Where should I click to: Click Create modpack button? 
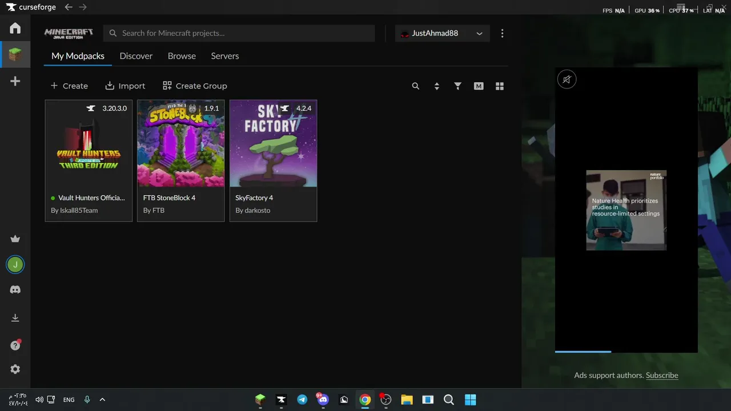pyautogui.click(x=69, y=86)
